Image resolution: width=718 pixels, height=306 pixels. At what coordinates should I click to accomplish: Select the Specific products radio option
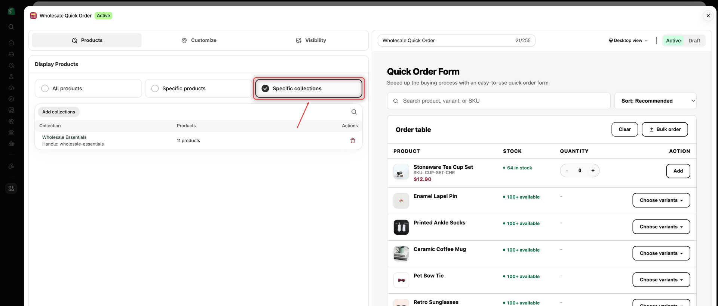[198, 88]
